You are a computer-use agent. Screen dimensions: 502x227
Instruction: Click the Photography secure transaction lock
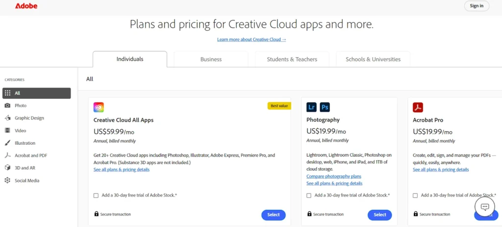coord(309,214)
